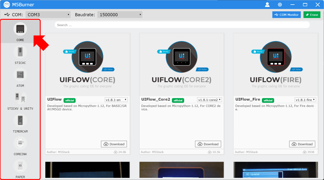Download the UIFlow_Core2 firmware
The width and height of the screenshot is (324, 180).
tap(208, 144)
